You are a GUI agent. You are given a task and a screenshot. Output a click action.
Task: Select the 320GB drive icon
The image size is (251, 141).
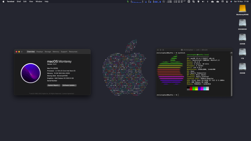tap(242, 38)
